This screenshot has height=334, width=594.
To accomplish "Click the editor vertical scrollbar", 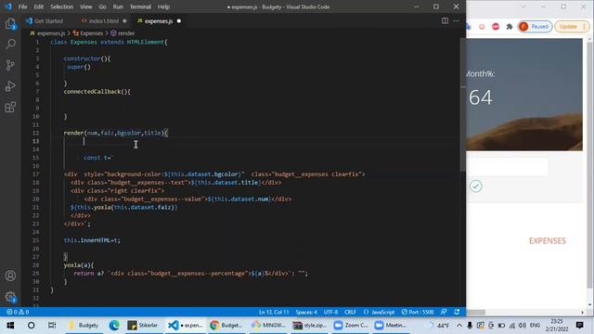I will 463,104.
